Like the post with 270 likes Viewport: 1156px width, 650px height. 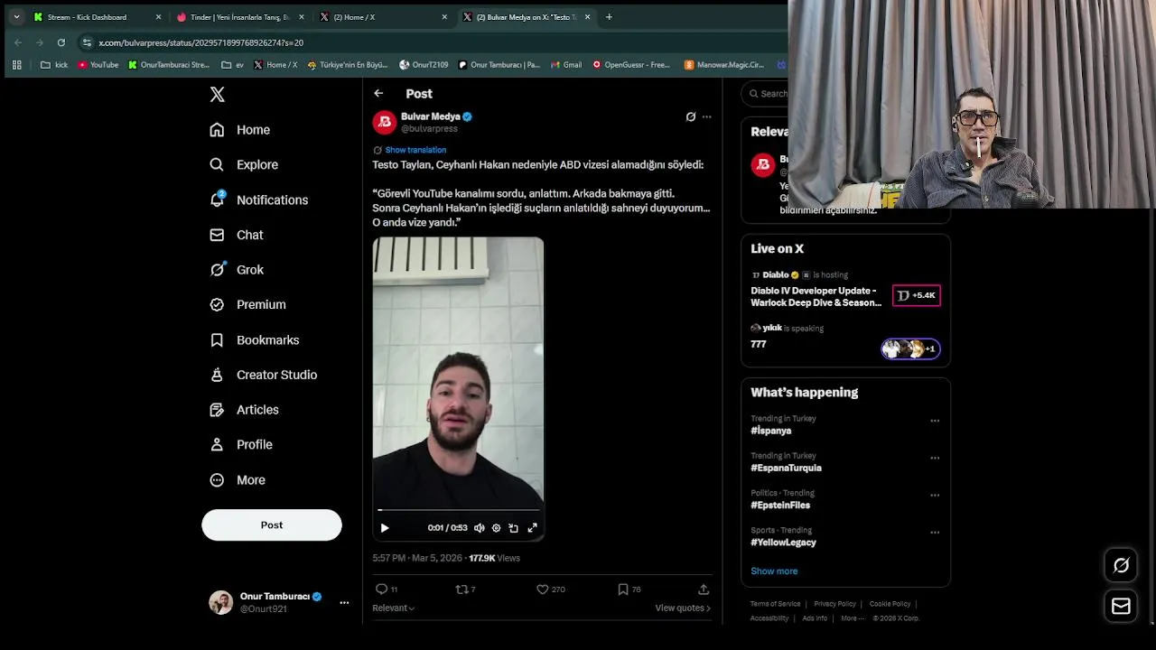551,590
